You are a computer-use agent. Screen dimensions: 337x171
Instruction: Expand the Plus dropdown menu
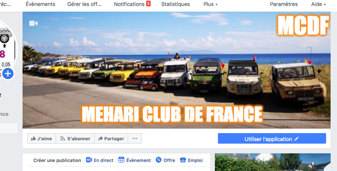pos(210,4)
